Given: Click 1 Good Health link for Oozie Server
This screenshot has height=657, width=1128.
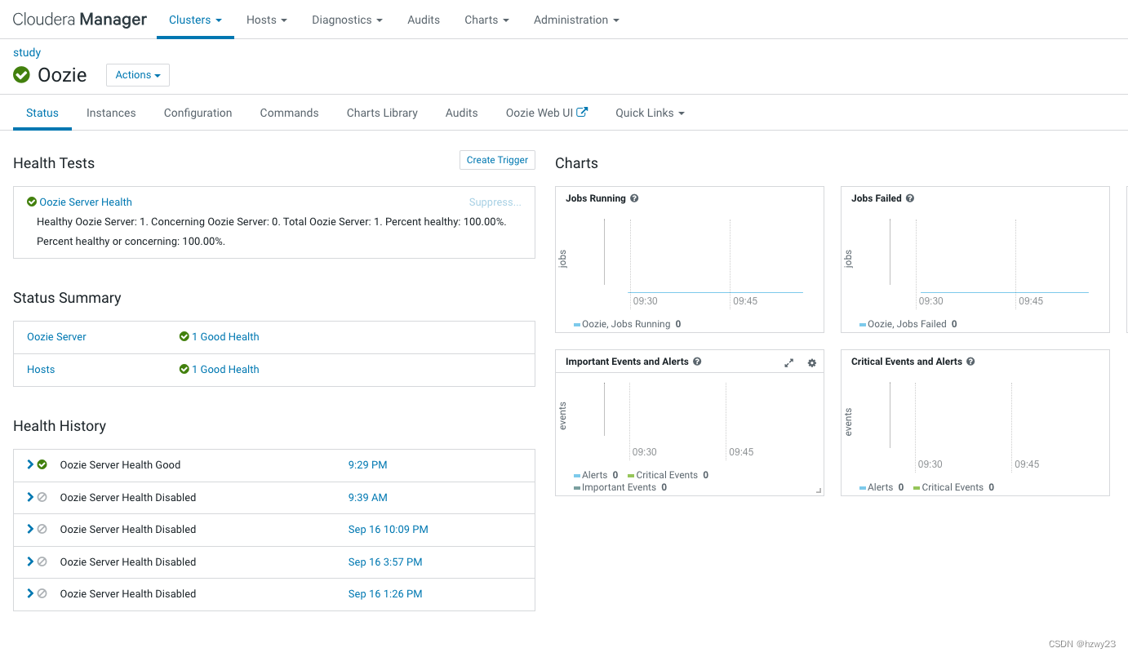Looking at the screenshot, I should point(225,336).
